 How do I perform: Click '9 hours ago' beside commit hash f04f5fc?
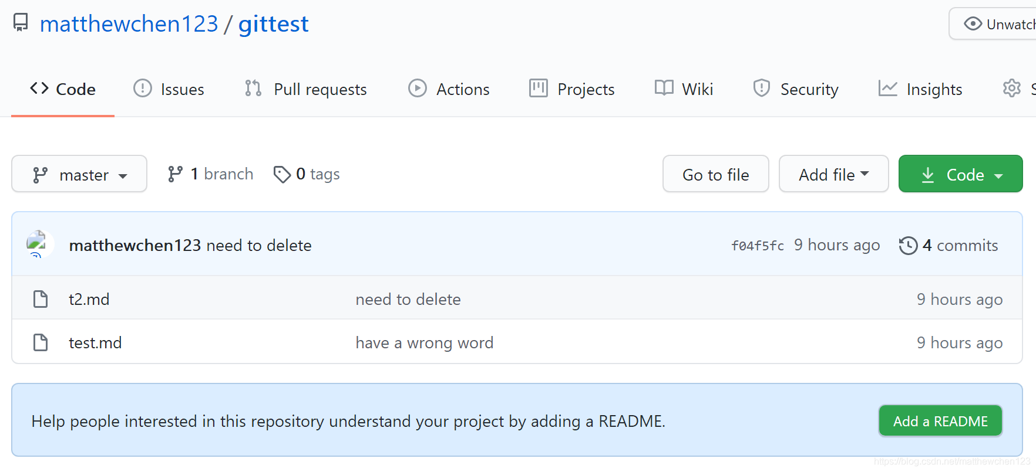click(837, 245)
